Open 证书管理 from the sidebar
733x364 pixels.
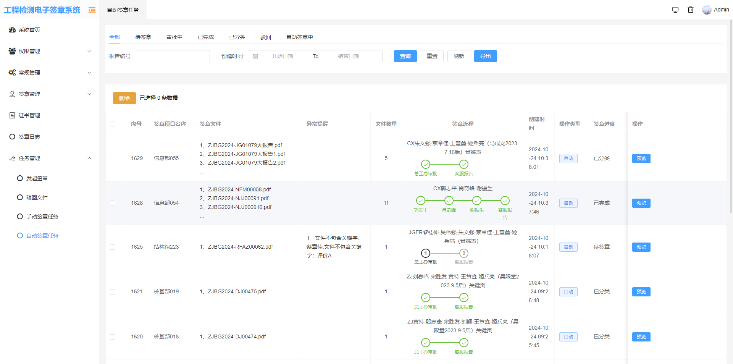pos(29,115)
